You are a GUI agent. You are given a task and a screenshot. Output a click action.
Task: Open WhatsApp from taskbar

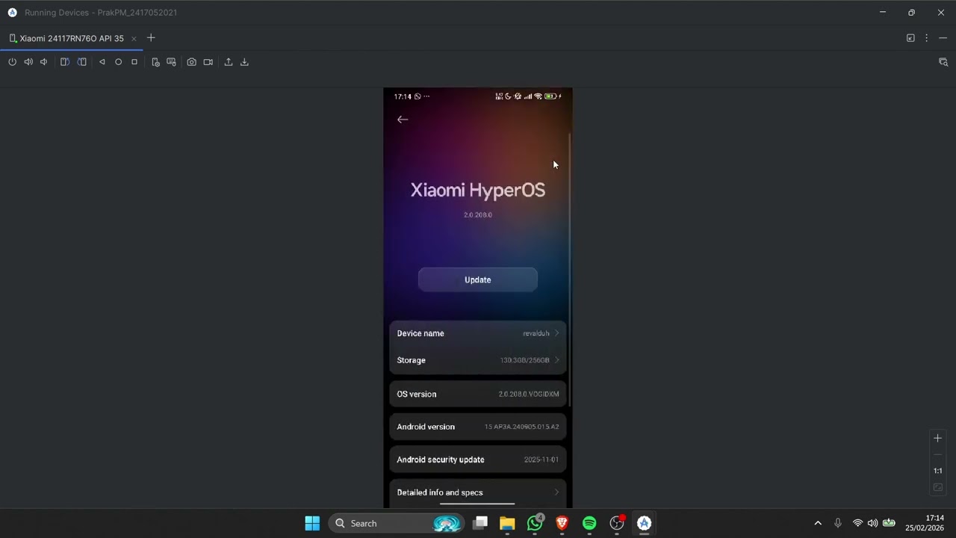535,523
